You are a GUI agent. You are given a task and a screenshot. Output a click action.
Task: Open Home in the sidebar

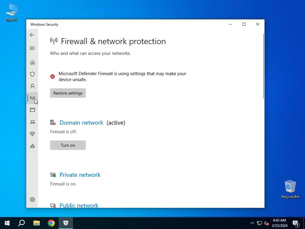[x=32, y=62]
